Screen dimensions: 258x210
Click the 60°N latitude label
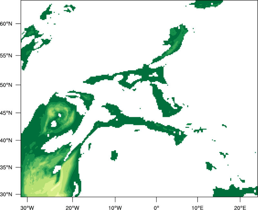click(x=6, y=24)
